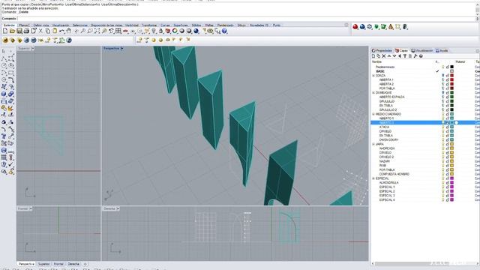Click the Nombre column header in layers
This screenshot has height=270, width=480.
point(376,61)
